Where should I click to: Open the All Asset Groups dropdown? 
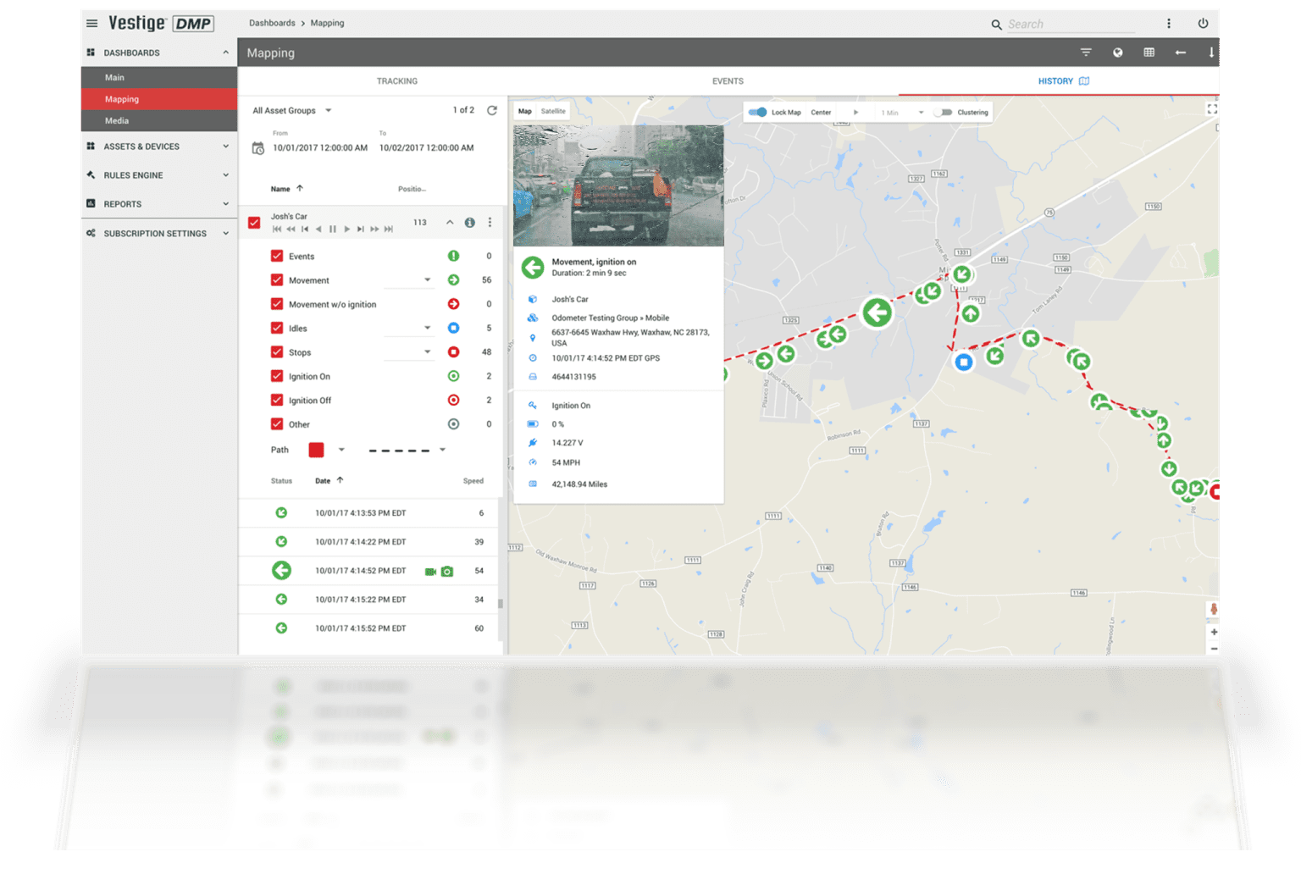(292, 111)
